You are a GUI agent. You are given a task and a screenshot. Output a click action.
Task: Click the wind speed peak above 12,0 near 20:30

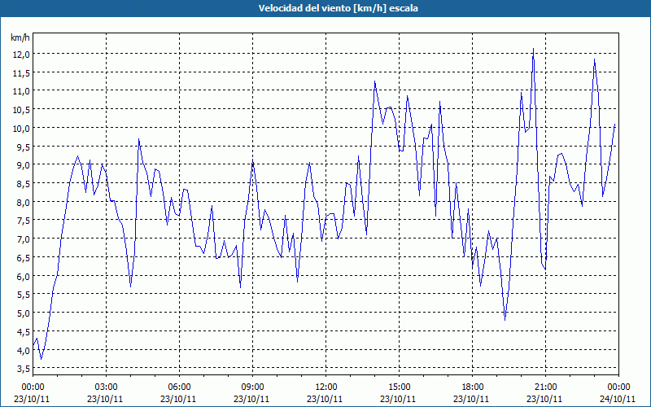(534, 49)
